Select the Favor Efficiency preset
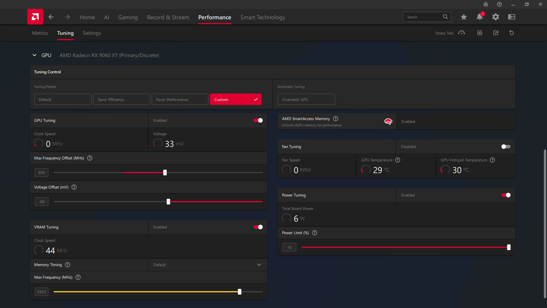The height and width of the screenshot is (308, 547). coord(122,99)
